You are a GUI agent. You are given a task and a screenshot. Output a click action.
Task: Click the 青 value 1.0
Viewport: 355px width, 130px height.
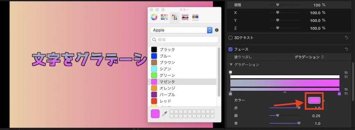tap(318, 123)
